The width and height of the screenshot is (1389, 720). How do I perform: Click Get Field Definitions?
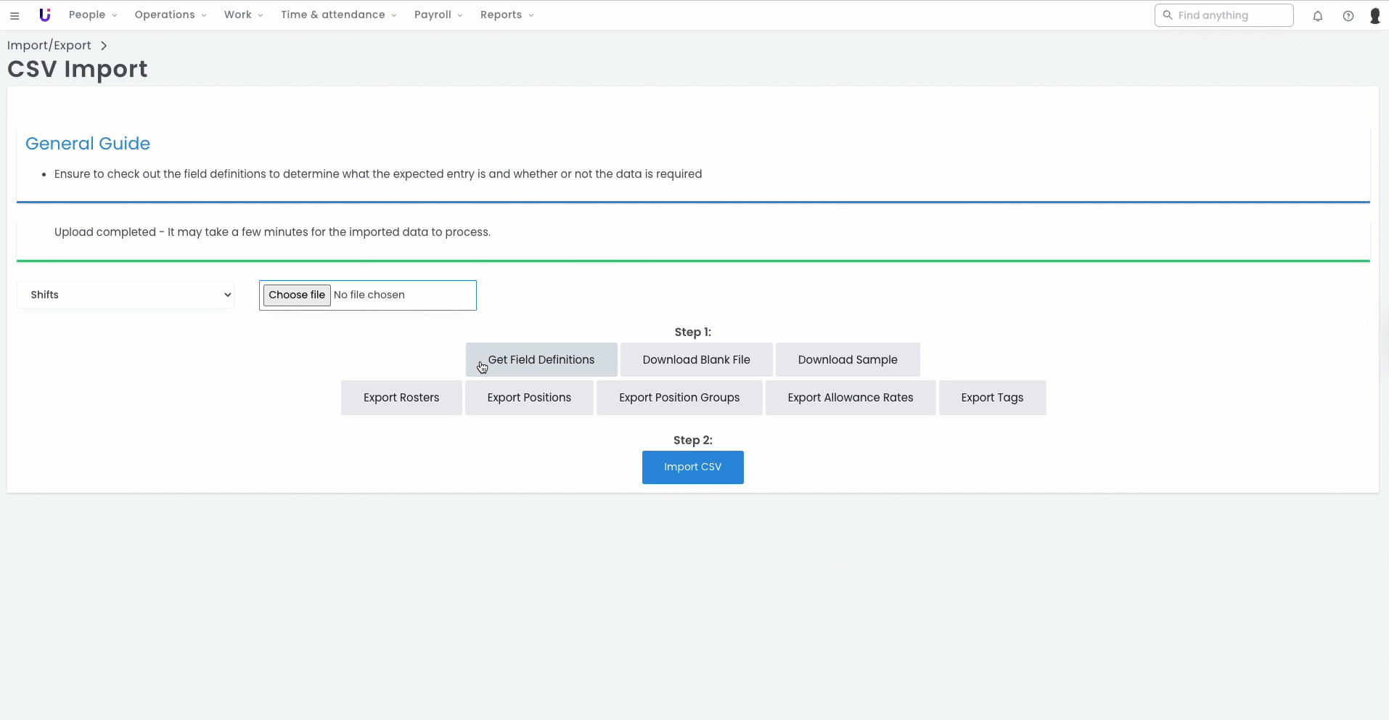(541, 360)
